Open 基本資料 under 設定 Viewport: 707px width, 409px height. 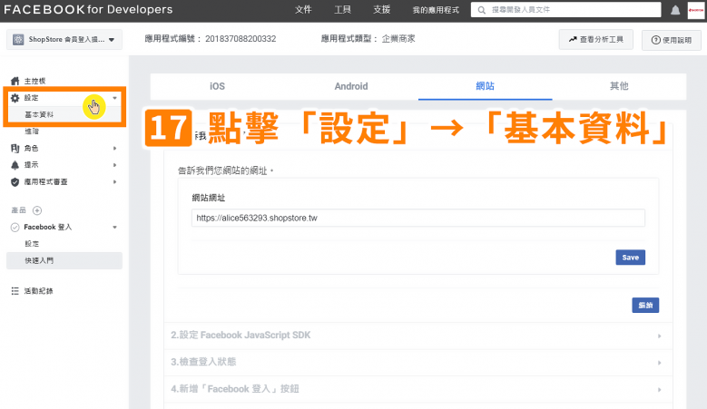pyautogui.click(x=39, y=115)
